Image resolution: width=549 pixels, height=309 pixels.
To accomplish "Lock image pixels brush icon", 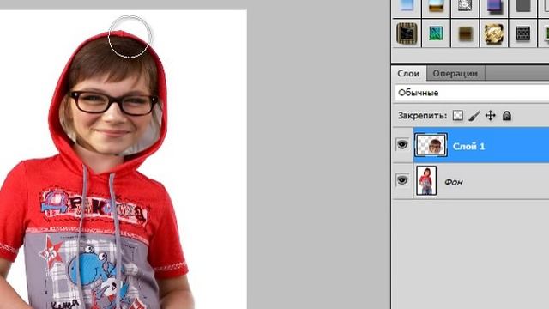I will tap(474, 116).
